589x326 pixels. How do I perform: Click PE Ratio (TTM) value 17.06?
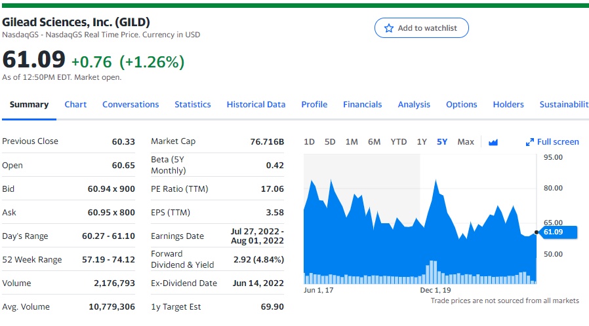click(272, 189)
